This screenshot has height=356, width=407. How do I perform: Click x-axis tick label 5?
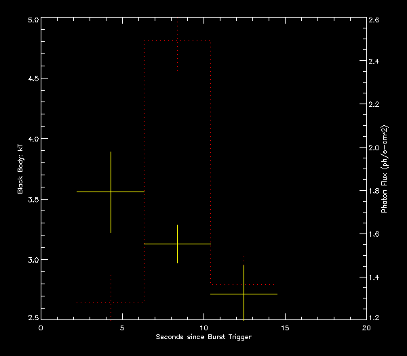pos(123,328)
